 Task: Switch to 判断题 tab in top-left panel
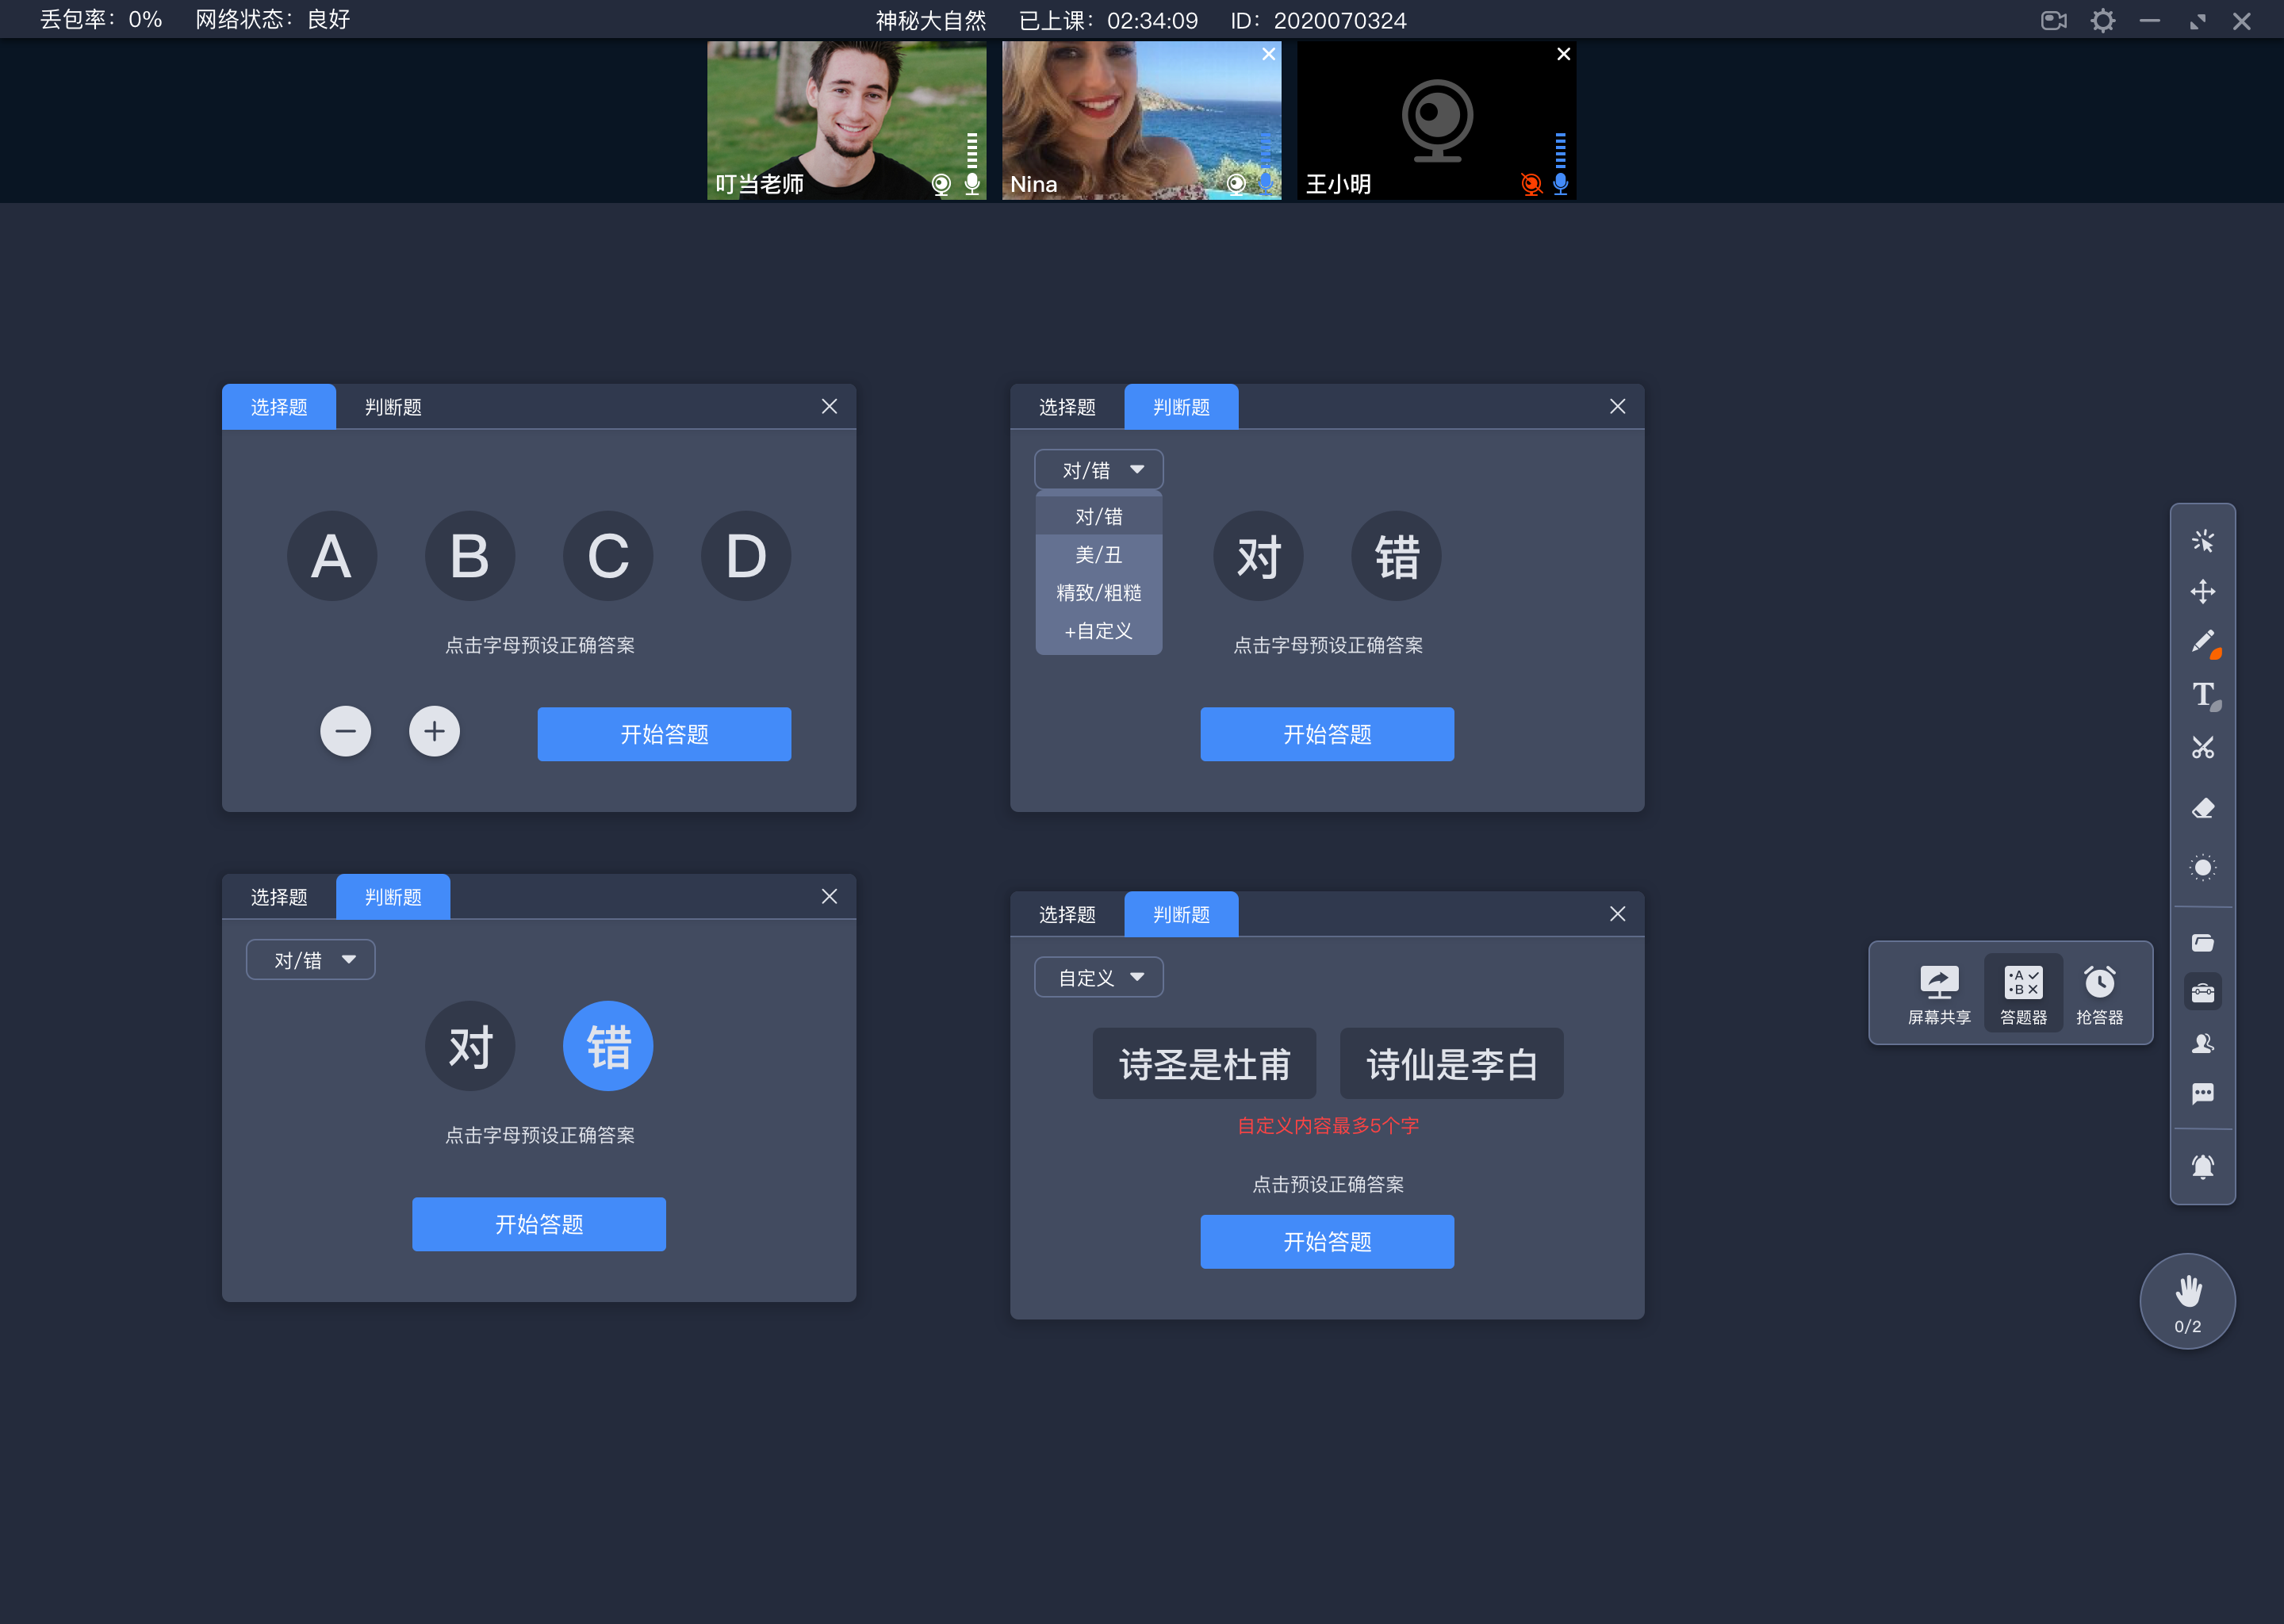(x=390, y=406)
